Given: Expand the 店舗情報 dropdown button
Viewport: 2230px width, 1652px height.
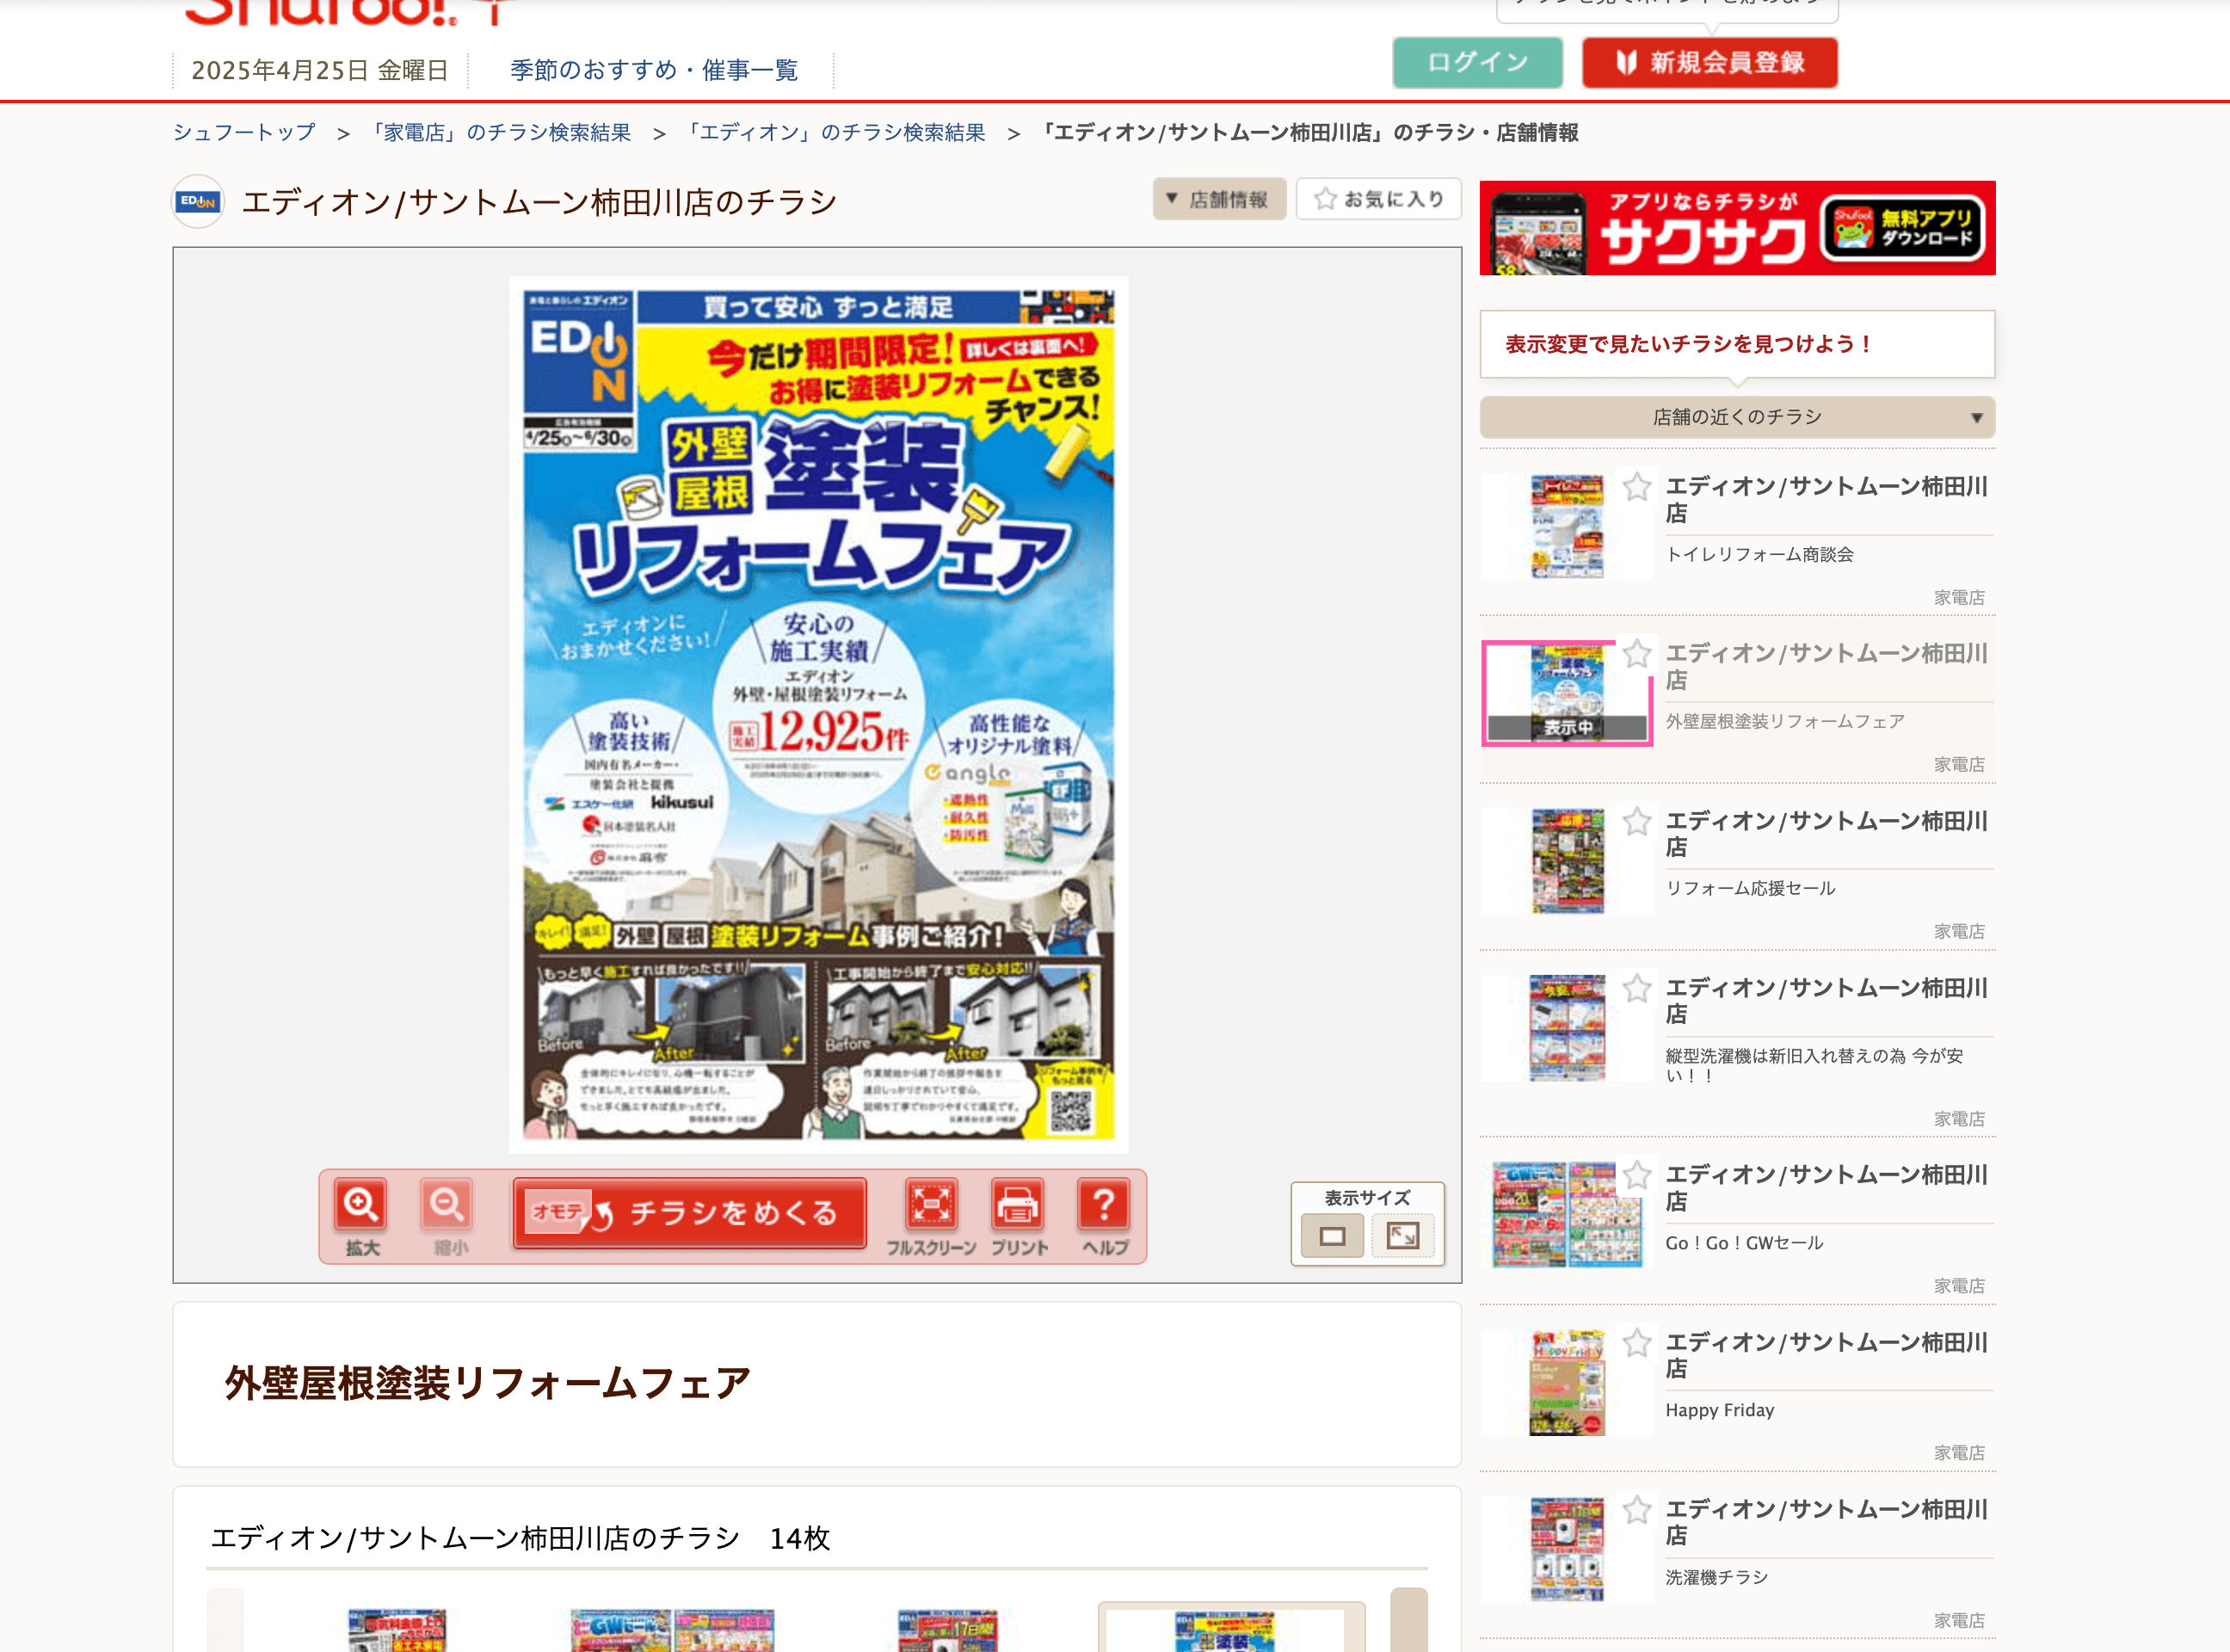Looking at the screenshot, I should point(1218,199).
